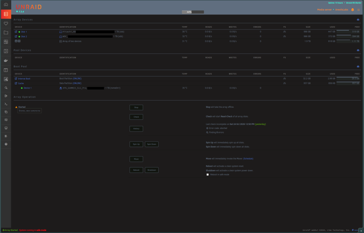
Task: Open the feedback speech-bubble icon in sidebar
Action: point(6,120)
